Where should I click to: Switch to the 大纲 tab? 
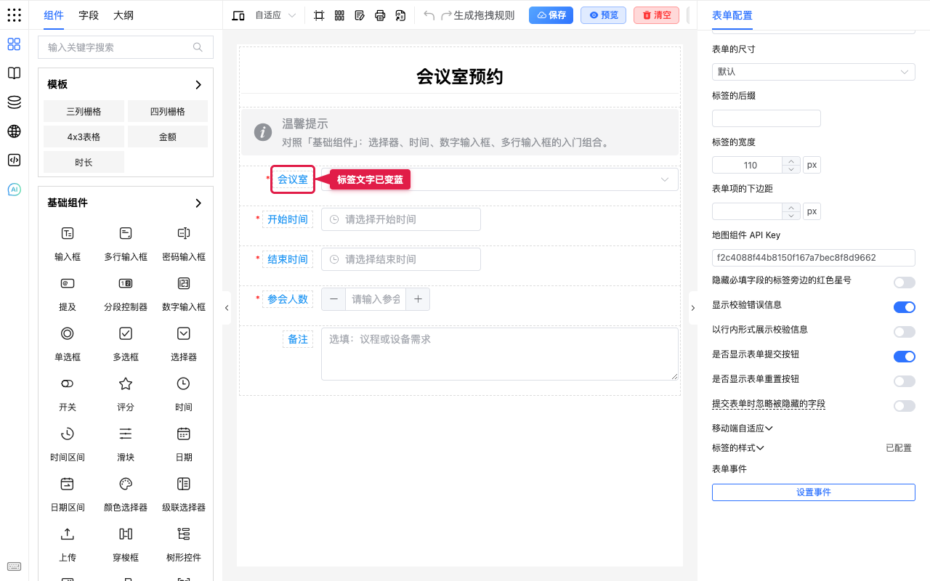click(124, 15)
